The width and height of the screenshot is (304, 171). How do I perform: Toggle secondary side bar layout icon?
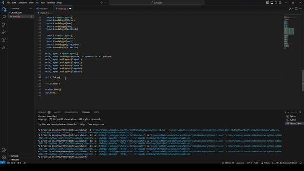pyautogui.click(x=276, y=3)
